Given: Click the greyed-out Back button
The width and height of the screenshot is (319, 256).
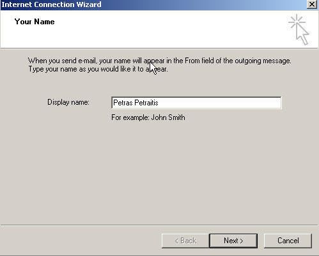Looking at the screenshot, I should [x=185, y=241].
